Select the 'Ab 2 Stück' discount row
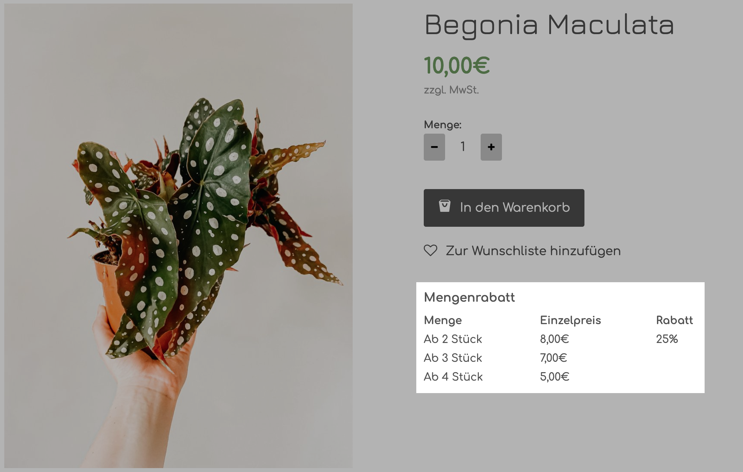 (453, 339)
